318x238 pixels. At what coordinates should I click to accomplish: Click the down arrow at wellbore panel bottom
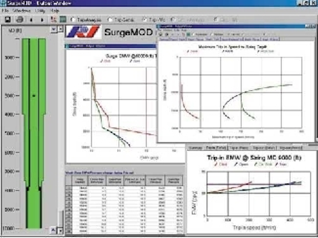click(x=60, y=230)
